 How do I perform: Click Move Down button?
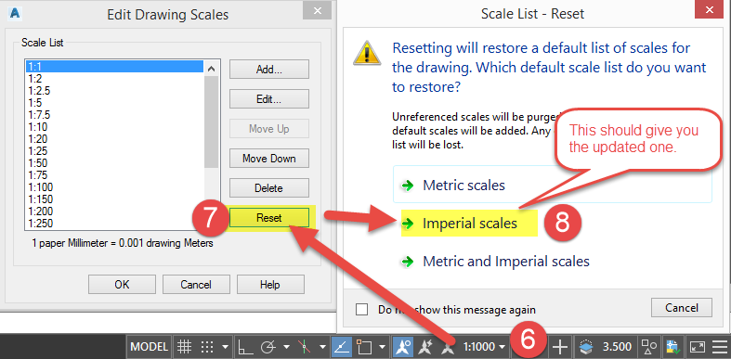click(269, 159)
